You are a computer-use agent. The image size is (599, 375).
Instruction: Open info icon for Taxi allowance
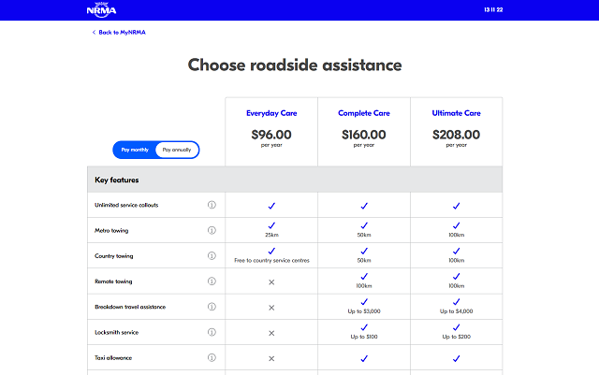point(212,357)
